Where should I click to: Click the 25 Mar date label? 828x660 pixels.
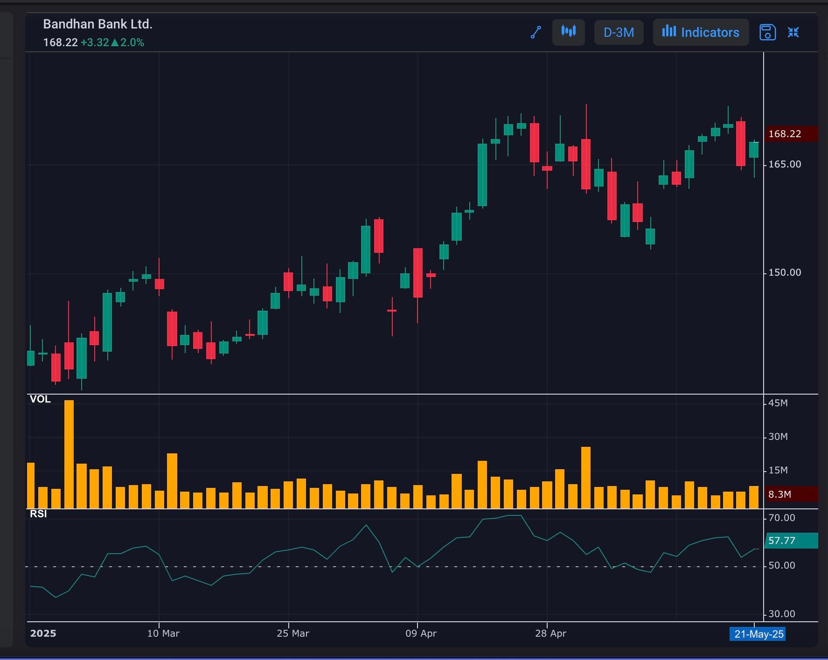click(x=293, y=633)
